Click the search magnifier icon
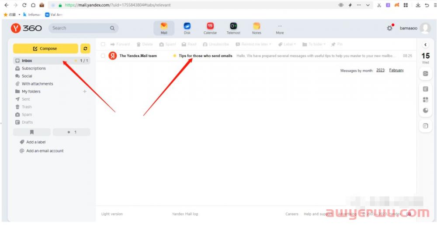Image resolution: width=437 pixels, height=225 pixels. point(112,28)
